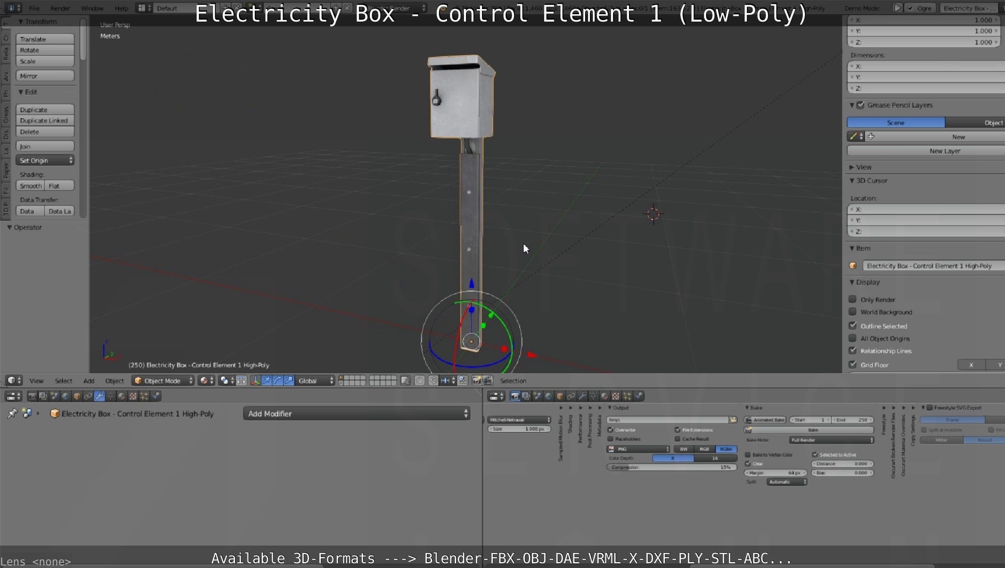The height and width of the screenshot is (568, 1005).
Task: Open Render tab in modifier properties editor
Action: pos(32,396)
